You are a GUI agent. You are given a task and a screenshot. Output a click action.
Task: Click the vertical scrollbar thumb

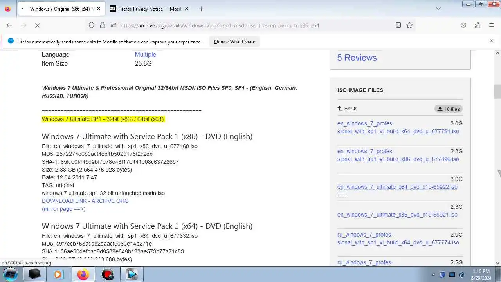(x=497, y=92)
